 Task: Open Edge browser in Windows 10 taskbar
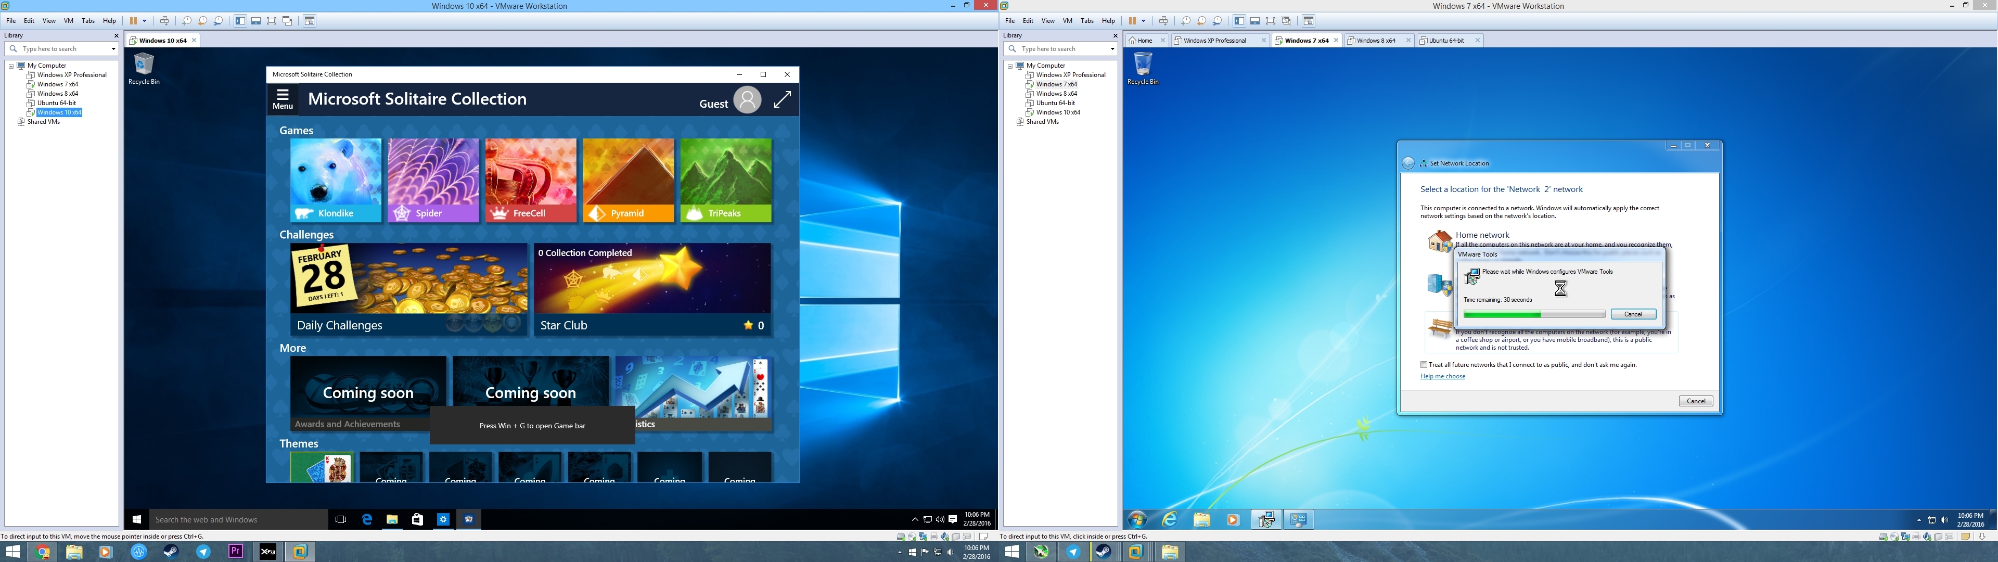(367, 520)
